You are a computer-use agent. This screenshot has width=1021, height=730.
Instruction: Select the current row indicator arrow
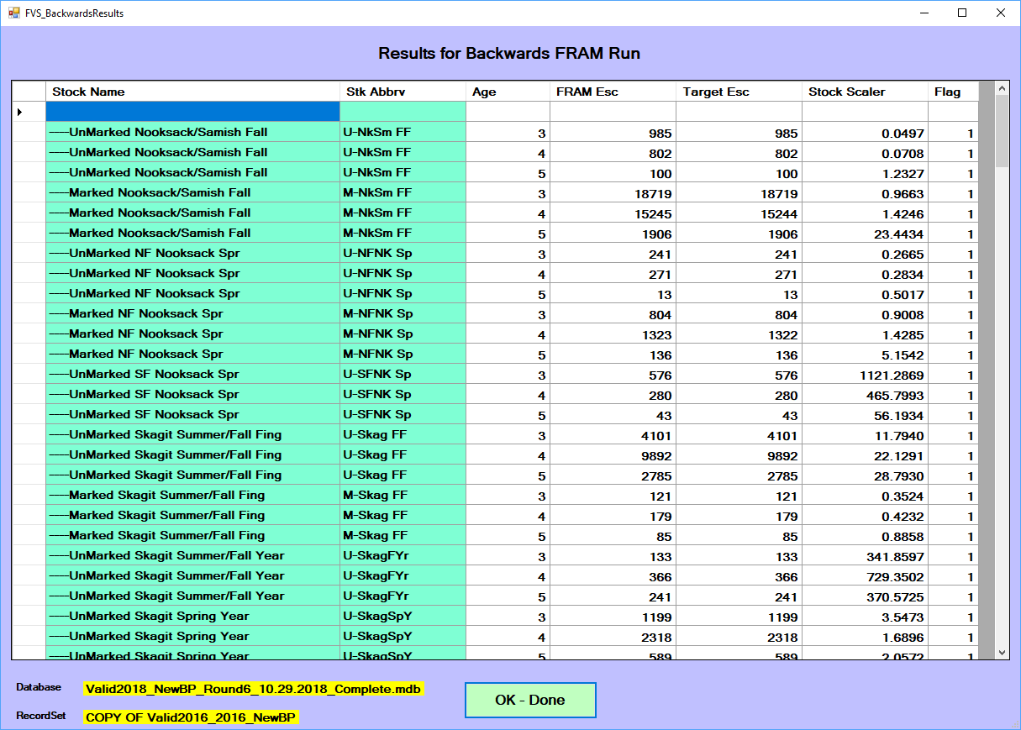[19, 112]
